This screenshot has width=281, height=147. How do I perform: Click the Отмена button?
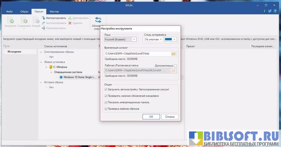coord(170,117)
